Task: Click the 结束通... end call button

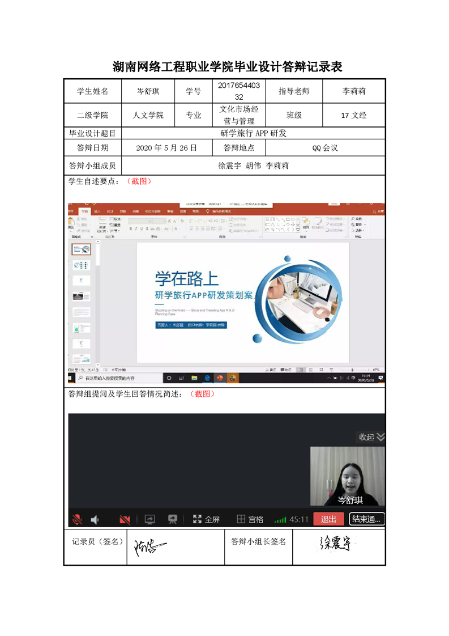Action: 367,519
